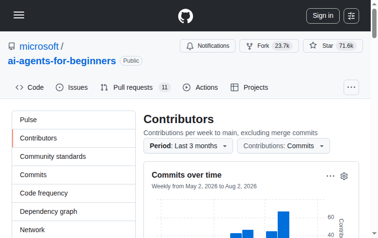Screen dimensions: 378x238
Task: Click the Public visibility badge
Action: [131, 61]
